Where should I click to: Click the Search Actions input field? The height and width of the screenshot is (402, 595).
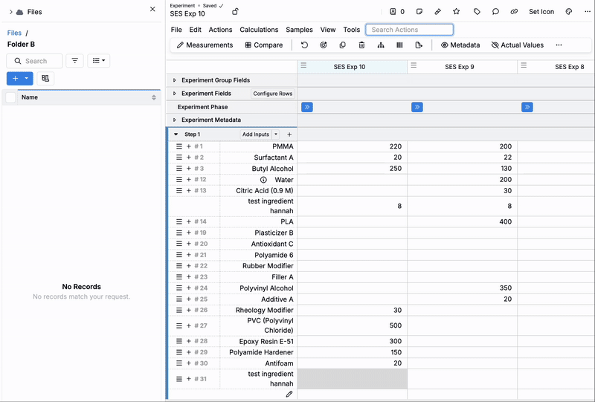pos(409,30)
